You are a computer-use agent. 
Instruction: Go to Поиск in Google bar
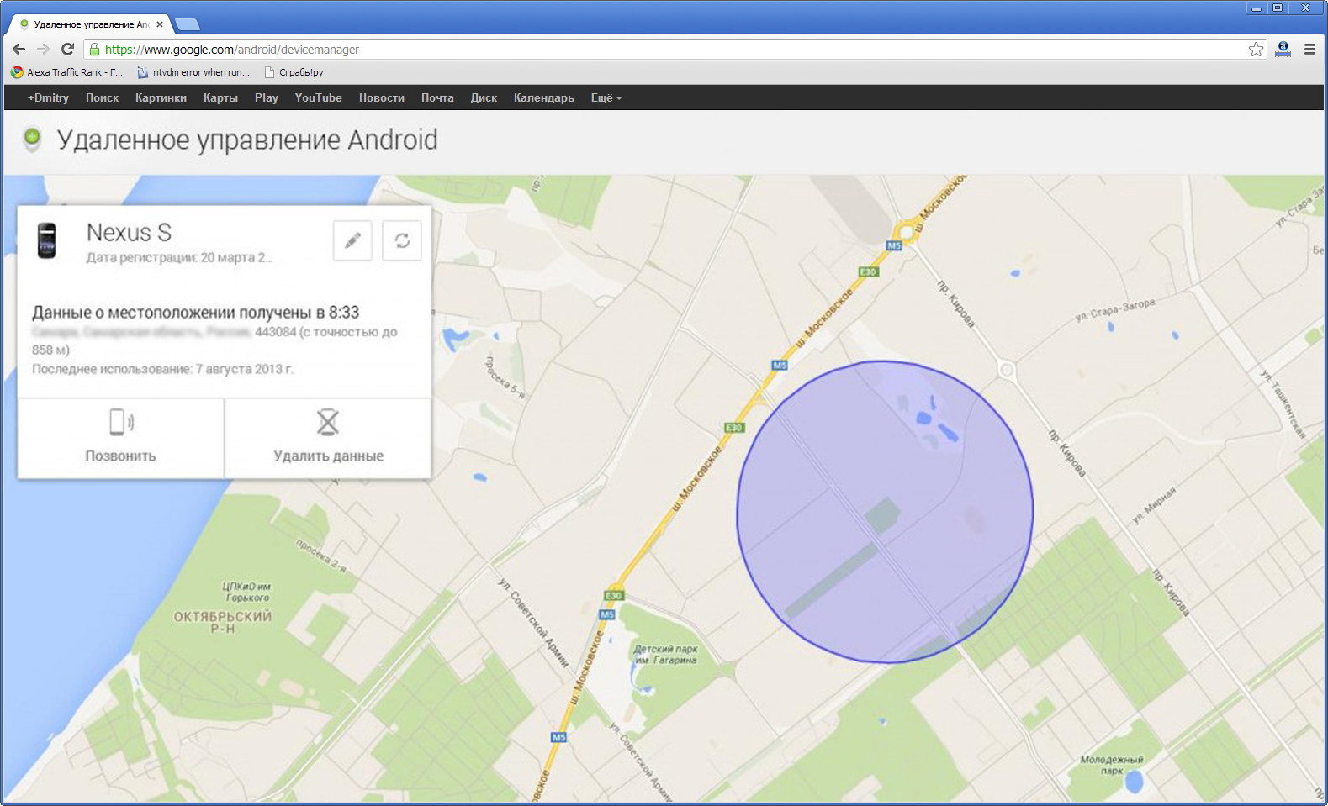(102, 97)
